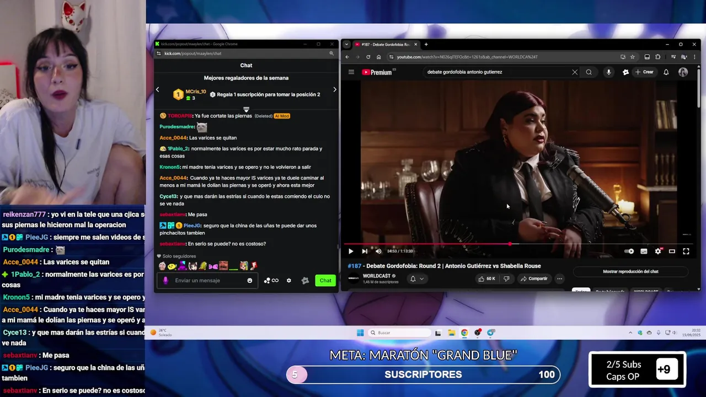The width and height of the screenshot is (706, 397).
Task: Toggle YouTube autoplay switch
Action: (x=629, y=251)
